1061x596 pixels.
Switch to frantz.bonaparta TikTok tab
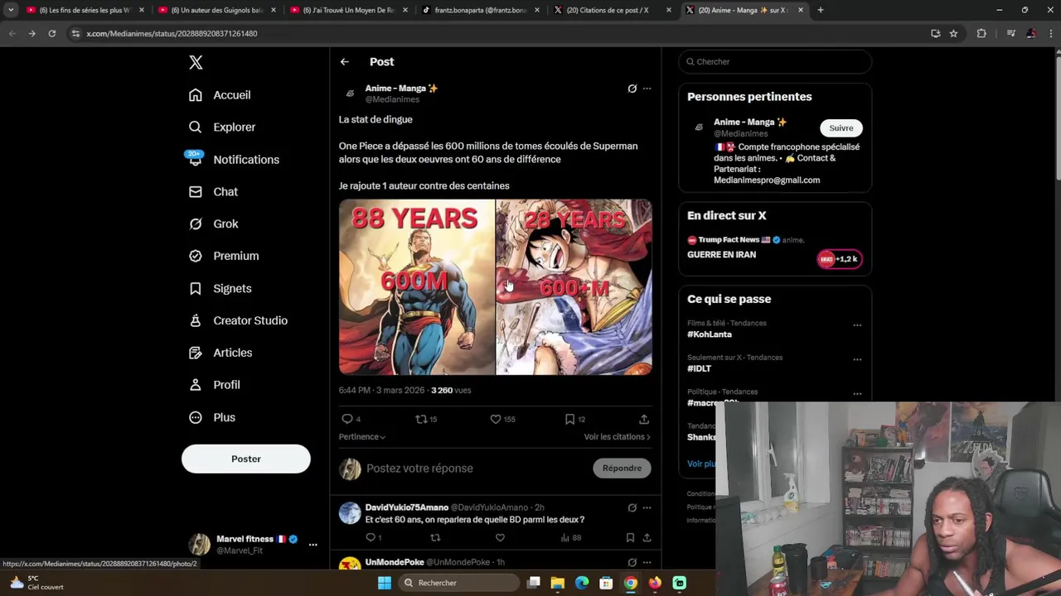coord(481,10)
